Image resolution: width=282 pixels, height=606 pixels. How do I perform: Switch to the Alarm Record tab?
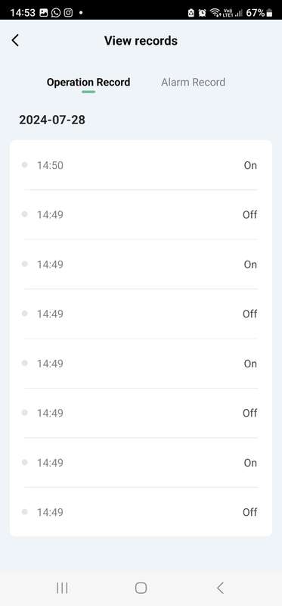click(x=194, y=83)
